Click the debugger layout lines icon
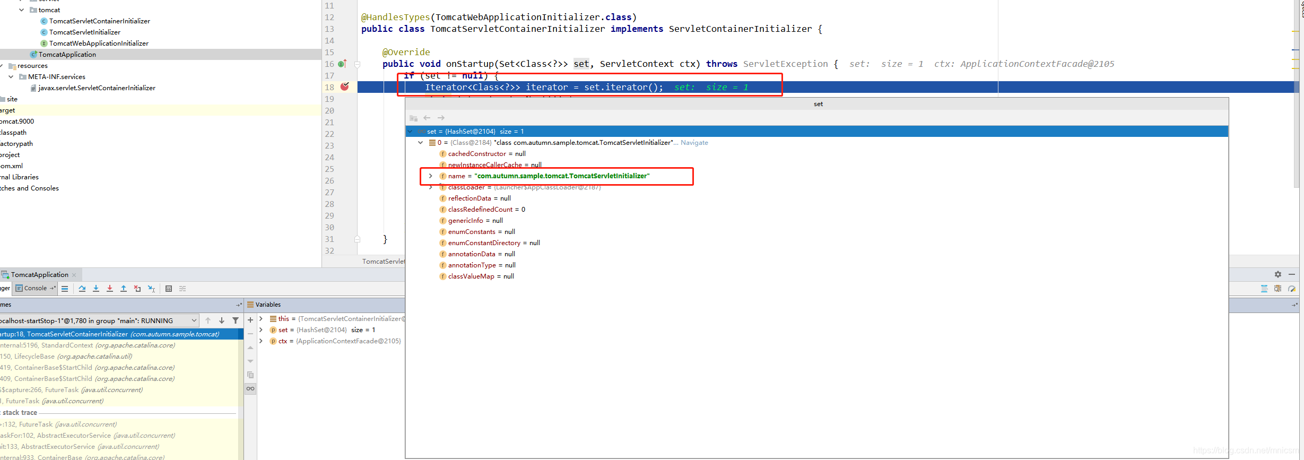This screenshot has height=460, width=1304. [65, 289]
